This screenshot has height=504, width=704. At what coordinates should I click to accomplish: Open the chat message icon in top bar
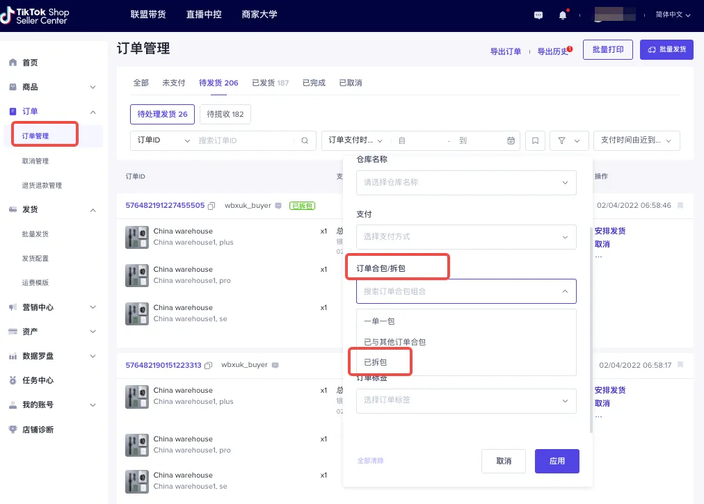coord(538,14)
